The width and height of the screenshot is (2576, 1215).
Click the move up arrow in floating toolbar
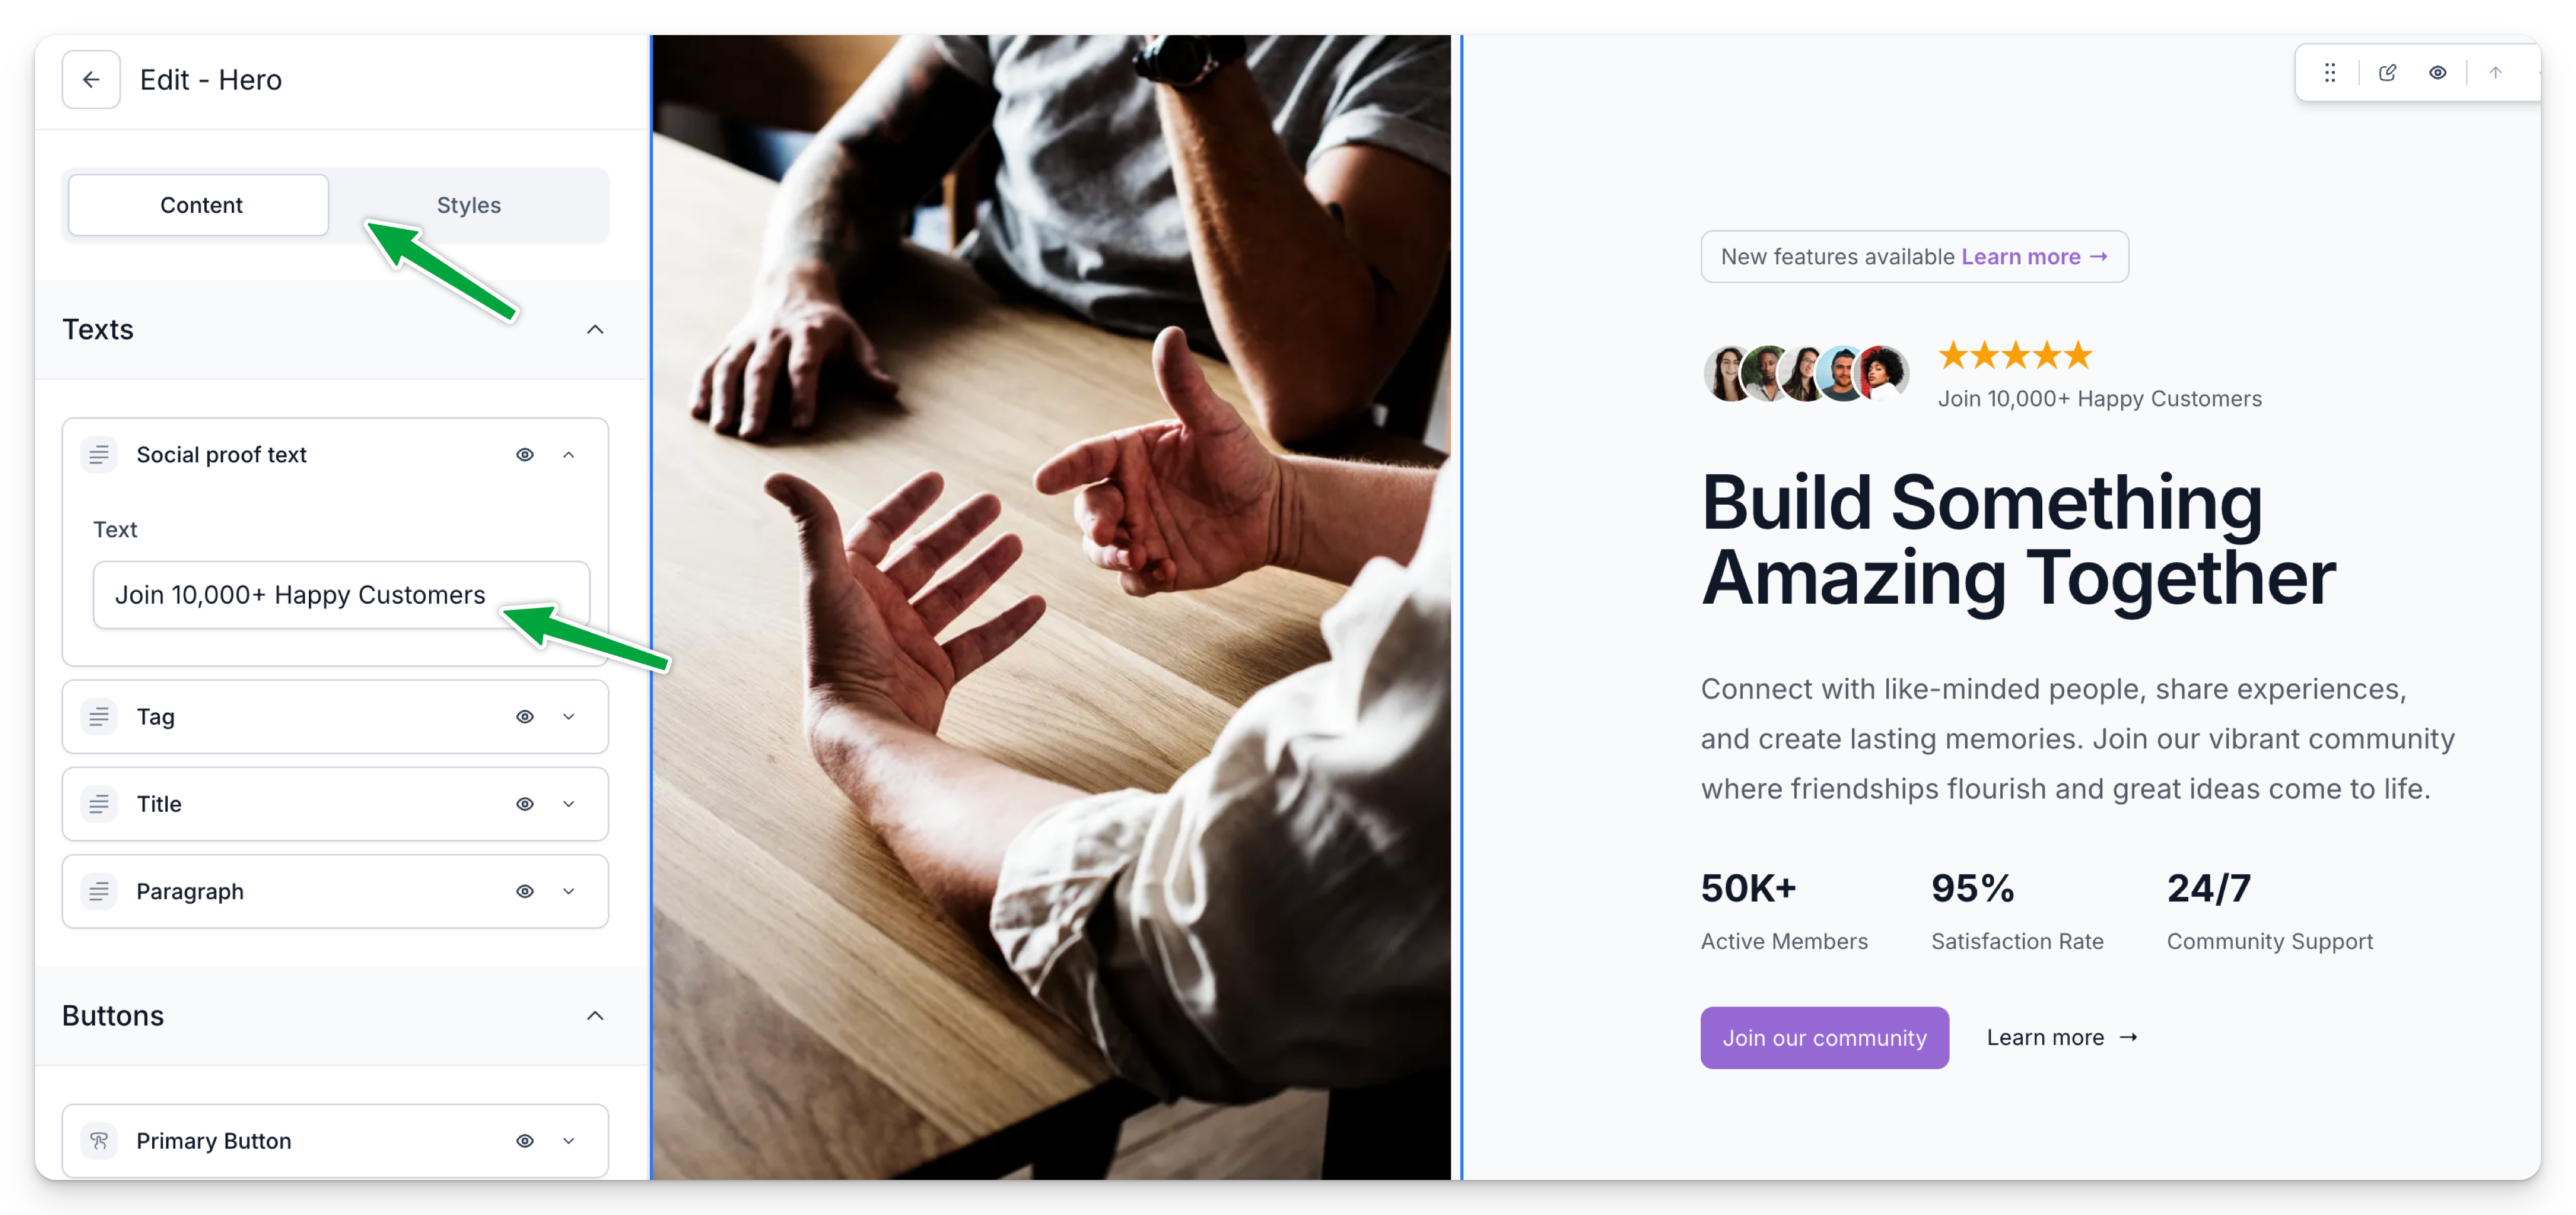(x=2495, y=72)
